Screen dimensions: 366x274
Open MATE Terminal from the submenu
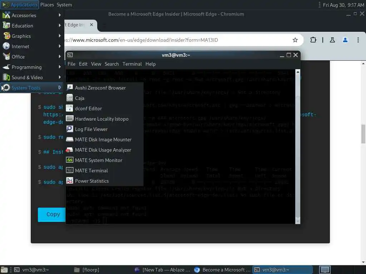(x=104, y=171)
